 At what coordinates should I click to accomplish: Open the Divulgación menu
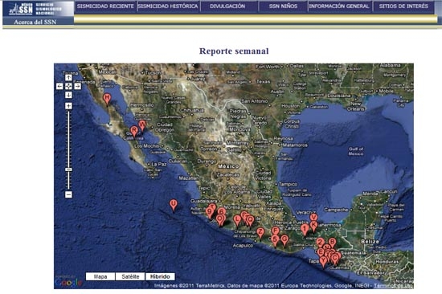pos(227,6)
